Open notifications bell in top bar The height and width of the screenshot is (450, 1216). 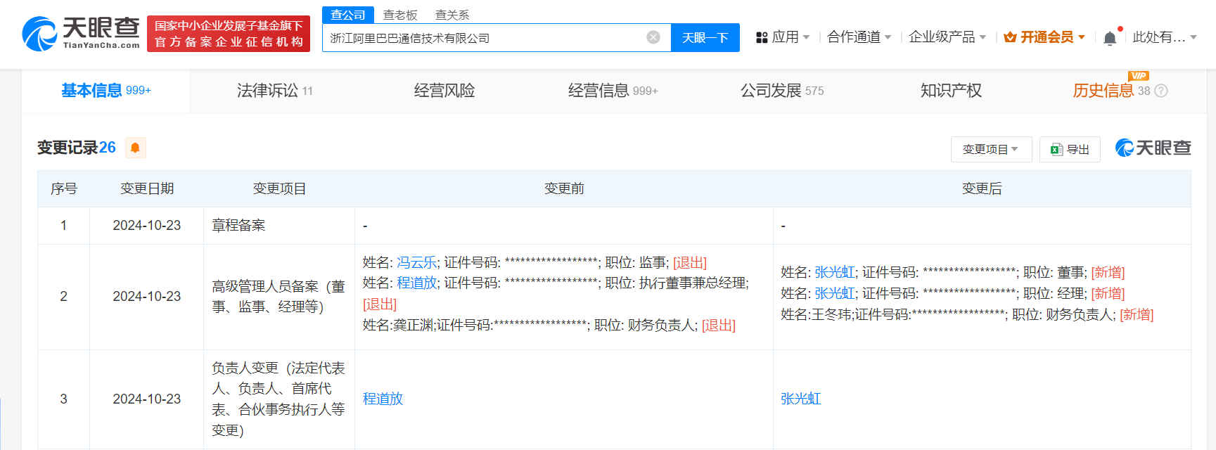point(1110,38)
